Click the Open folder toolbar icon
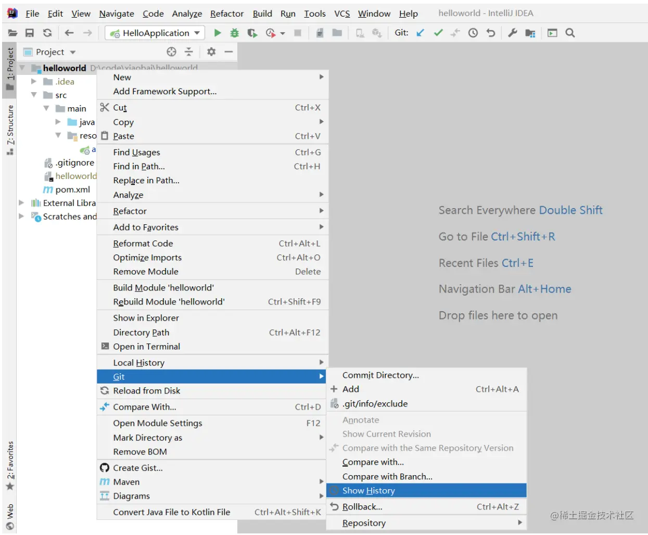Screen dimensions: 648x535 12,33
